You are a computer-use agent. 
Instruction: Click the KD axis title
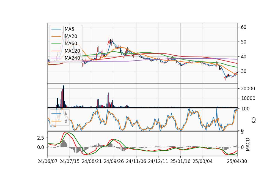click(254, 120)
